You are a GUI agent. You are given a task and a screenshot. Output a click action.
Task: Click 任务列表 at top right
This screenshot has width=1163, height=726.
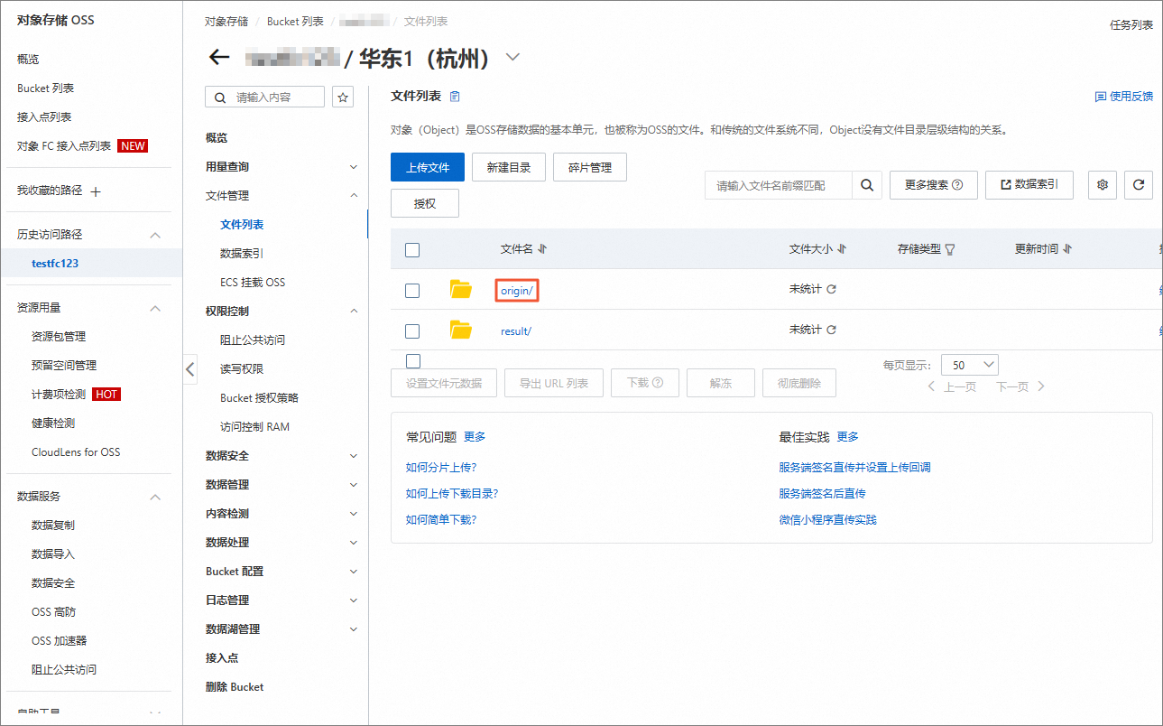(1131, 25)
